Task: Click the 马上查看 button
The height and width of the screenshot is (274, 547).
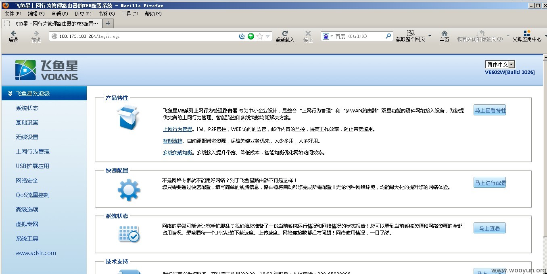Action: pyautogui.click(x=490, y=228)
